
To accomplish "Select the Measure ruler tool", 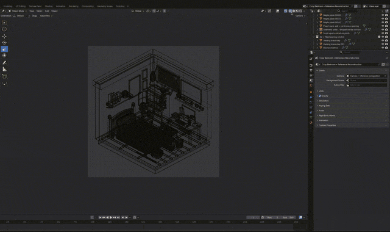I will (x=4, y=69).
